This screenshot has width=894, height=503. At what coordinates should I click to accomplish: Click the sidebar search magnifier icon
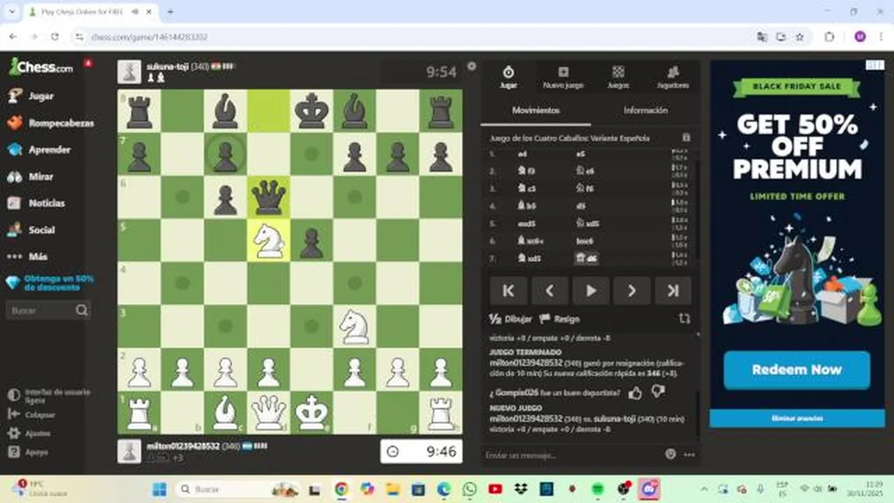click(82, 310)
